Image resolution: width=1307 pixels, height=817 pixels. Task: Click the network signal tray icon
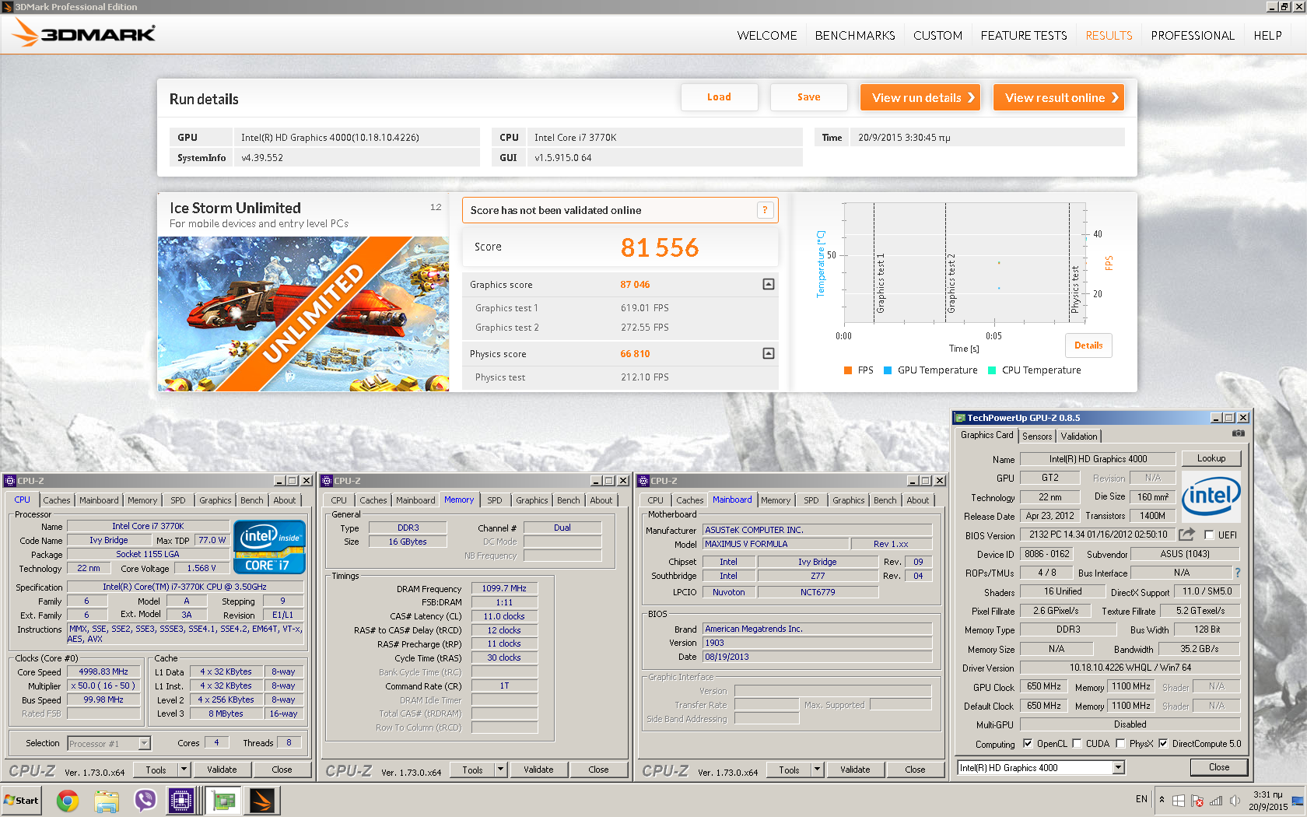1216,801
